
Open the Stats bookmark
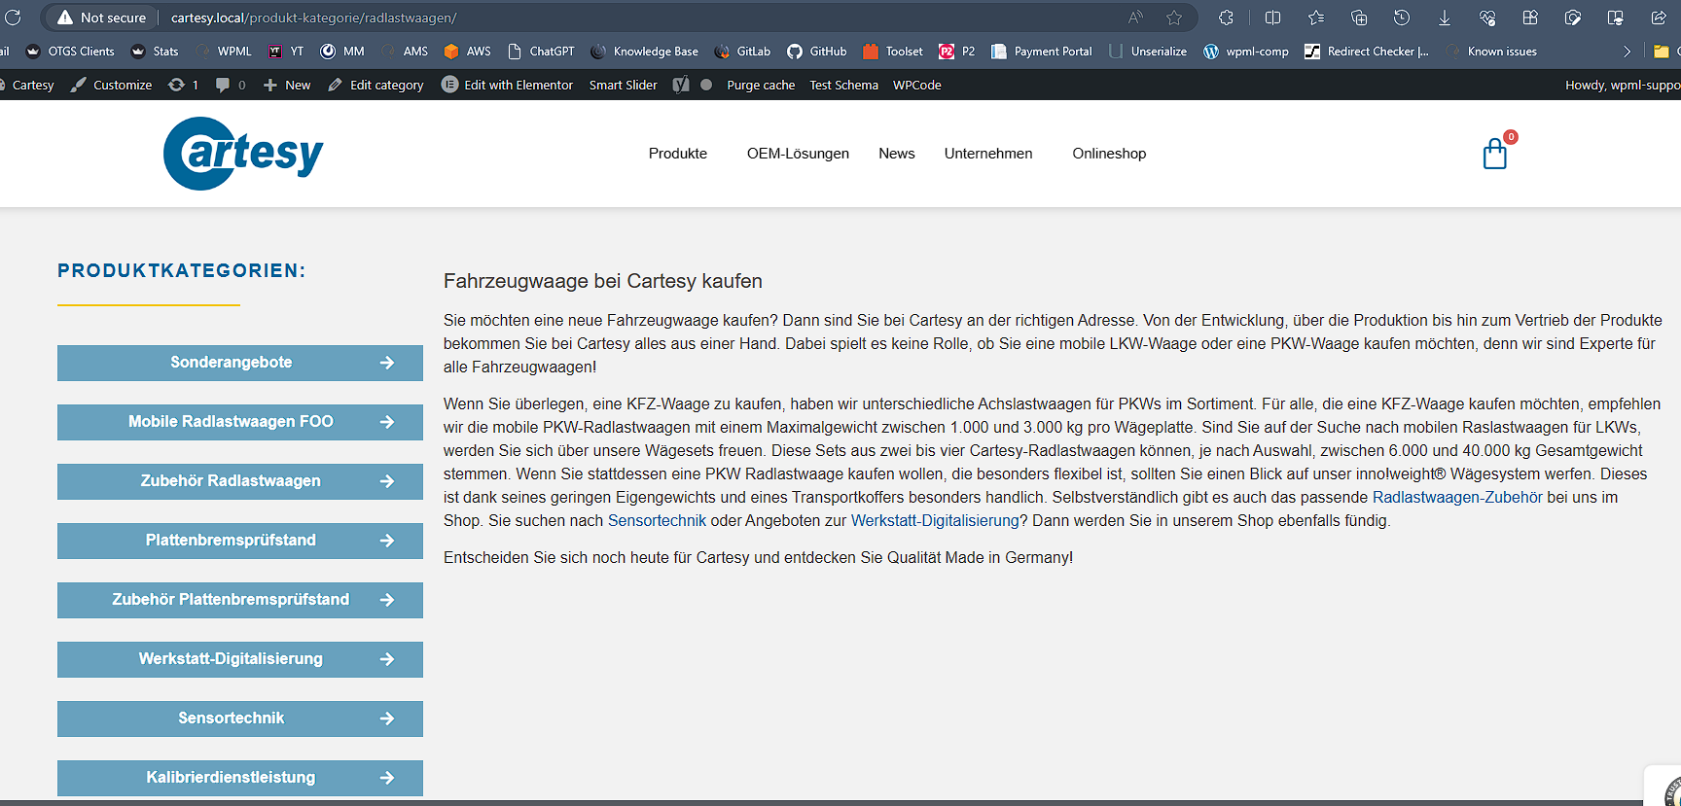155,52
